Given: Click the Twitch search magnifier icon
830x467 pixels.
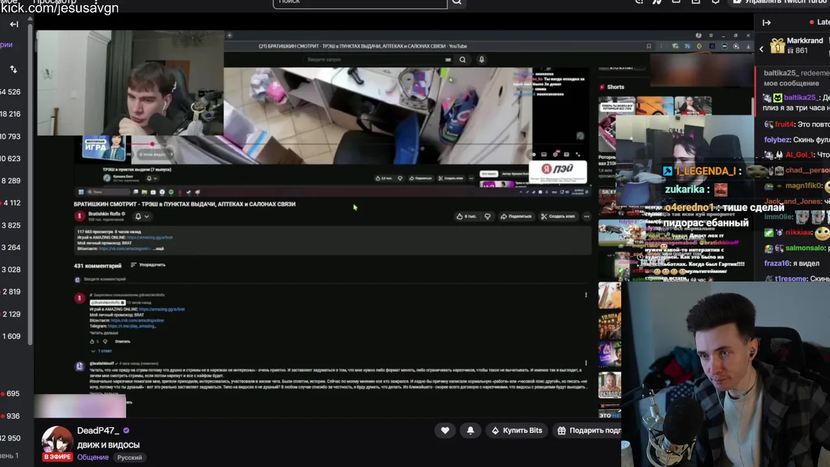Looking at the screenshot, I should 456,2.
